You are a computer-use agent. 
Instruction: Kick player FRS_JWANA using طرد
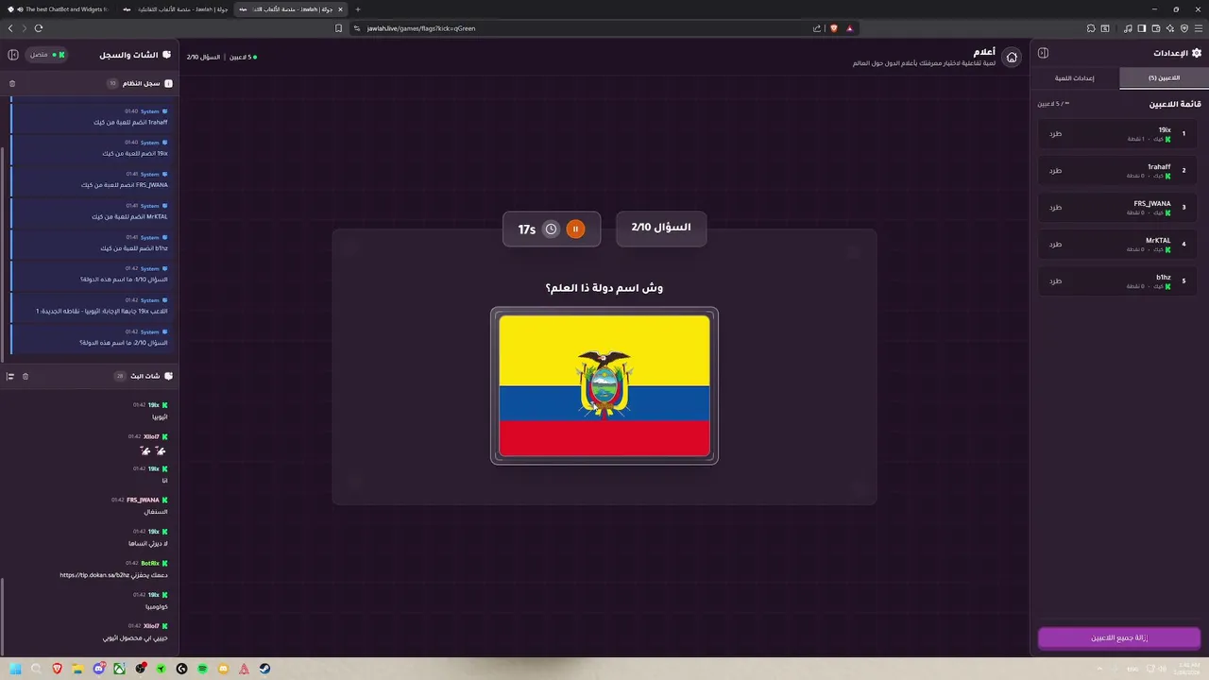tap(1055, 207)
